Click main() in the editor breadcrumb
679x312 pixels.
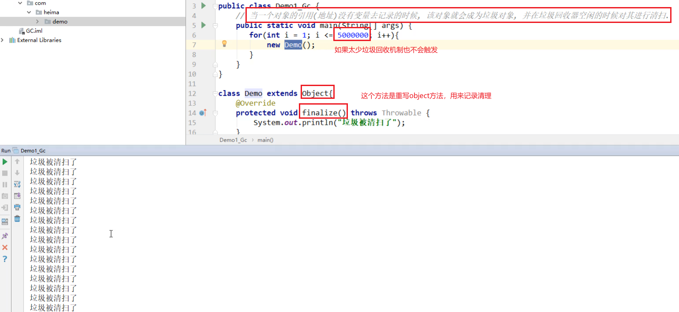coord(265,140)
